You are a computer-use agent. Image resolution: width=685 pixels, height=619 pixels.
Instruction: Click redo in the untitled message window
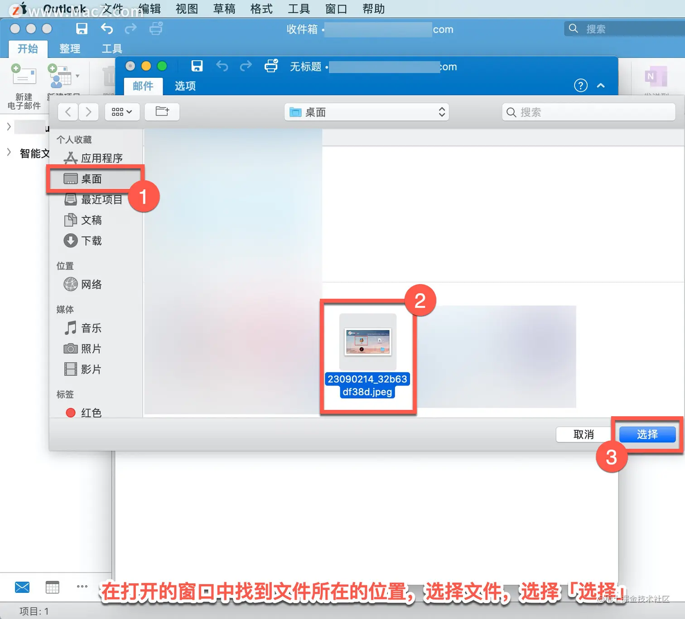click(x=246, y=66)
